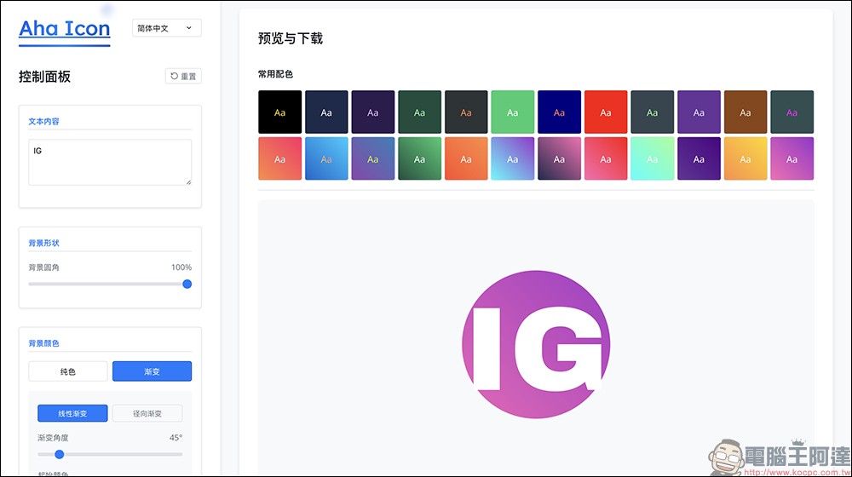
Task: Select the charcoal swatch with orange Aa
Action: (x=466, y=112)
